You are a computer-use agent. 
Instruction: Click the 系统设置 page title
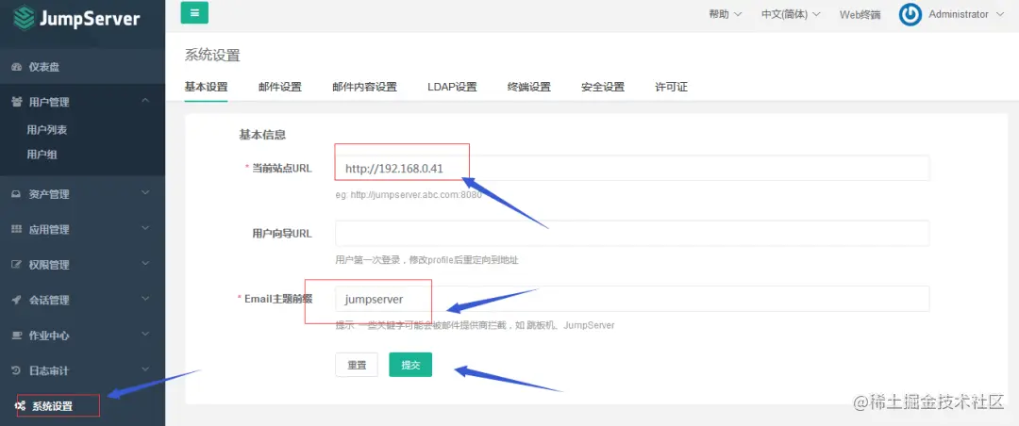click(212, 56)
